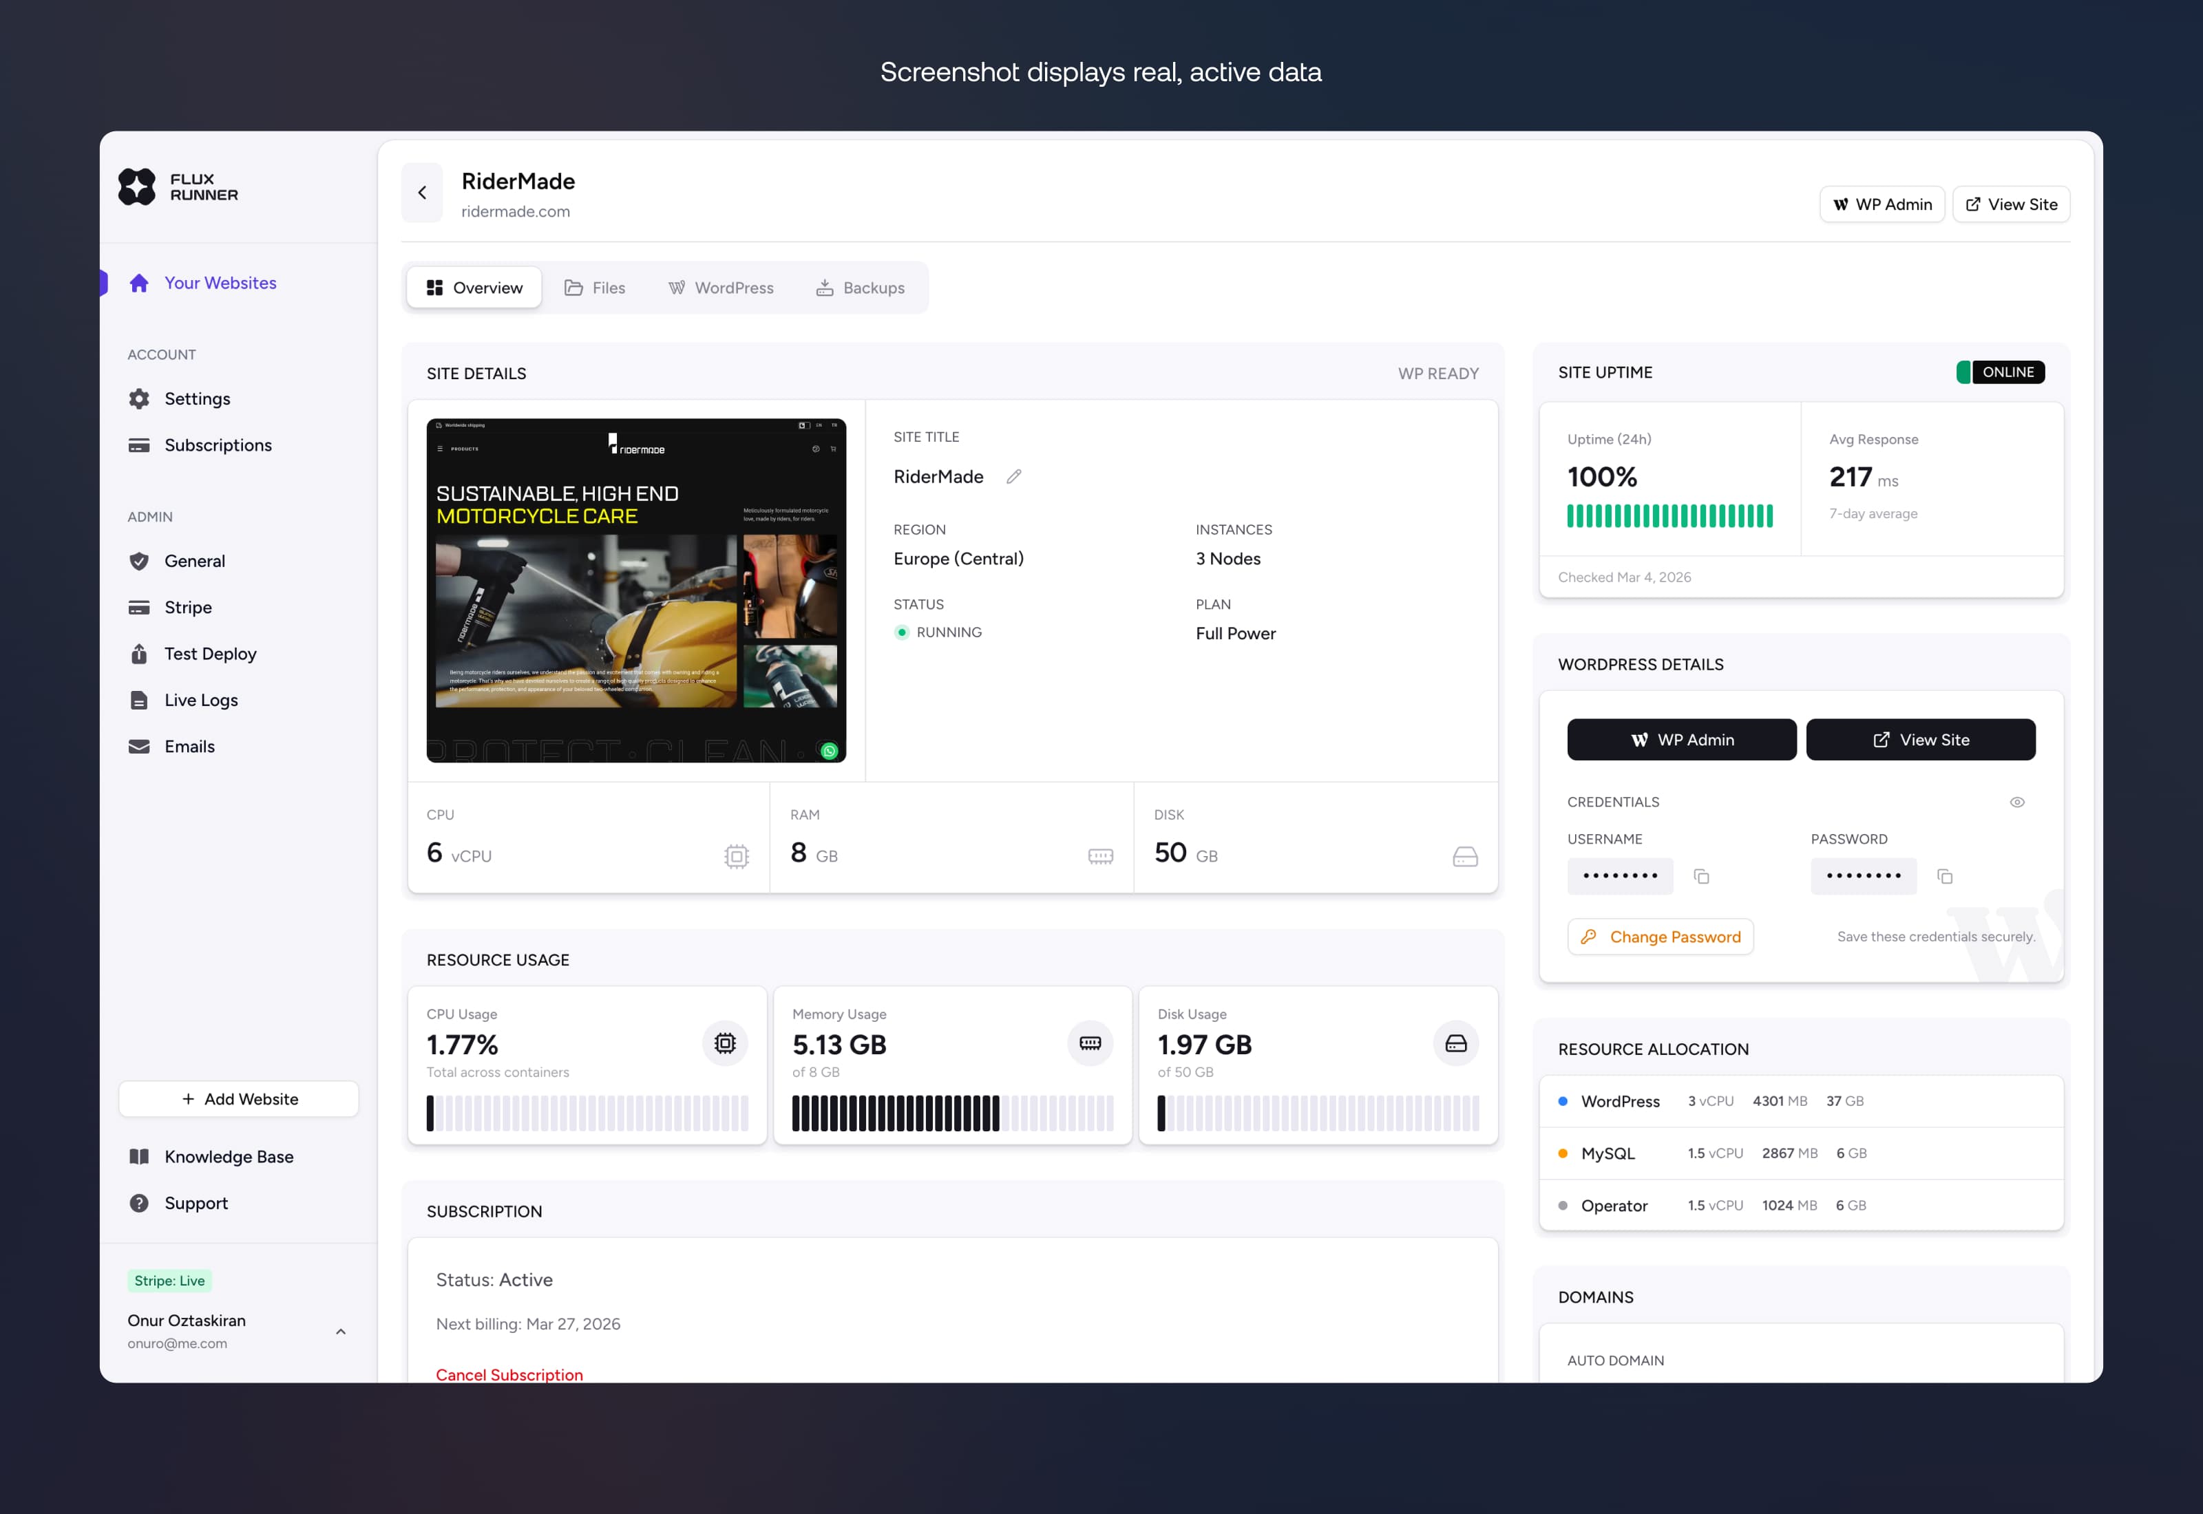Go back using the left chevron

click(422, 193)
